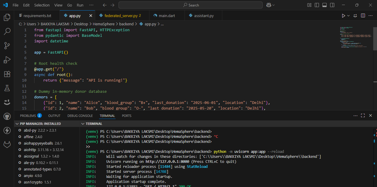Toggle the primary side bar visibility
This screenshot has height=187, width=377.
coord(317,5)
